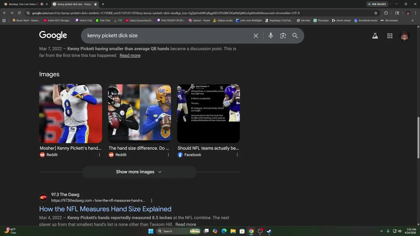This screenshot has width=420, height=236.
Task: Open Ask Gemini button
Action: [377, 4]
